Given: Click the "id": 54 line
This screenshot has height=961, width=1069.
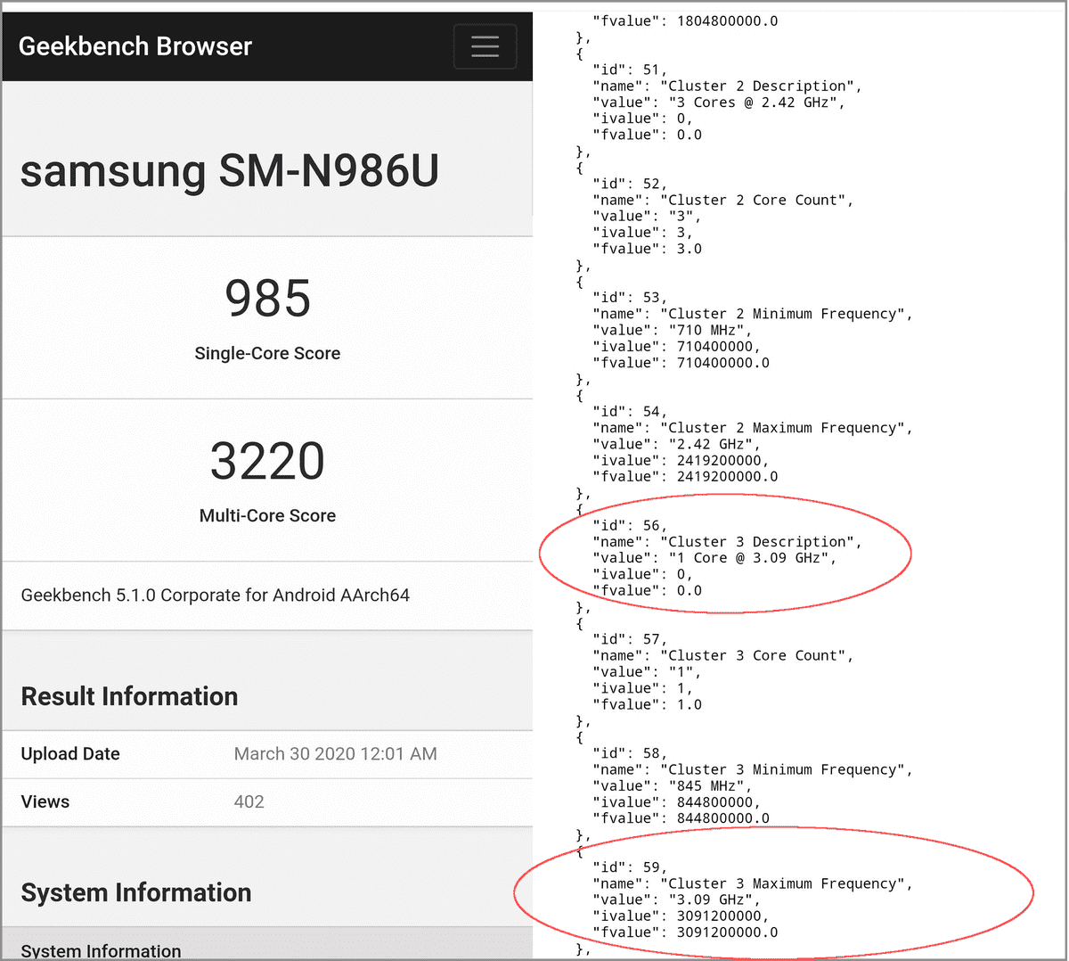Looking at the screenshot, I should click(630, 412).
